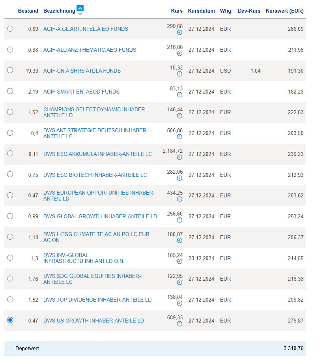Click clock icon beside AGIF-A.GL.ART.INTEL price

[x=180, y=32]
